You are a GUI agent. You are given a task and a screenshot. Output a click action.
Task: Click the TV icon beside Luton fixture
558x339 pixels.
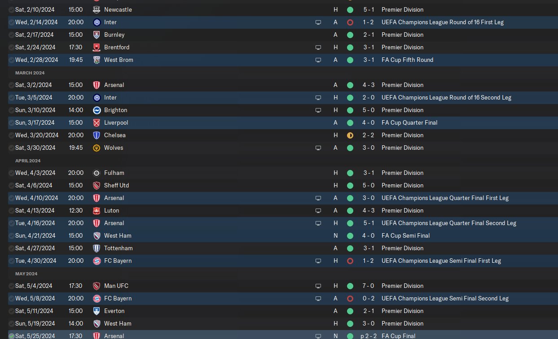tap(318, 210)
